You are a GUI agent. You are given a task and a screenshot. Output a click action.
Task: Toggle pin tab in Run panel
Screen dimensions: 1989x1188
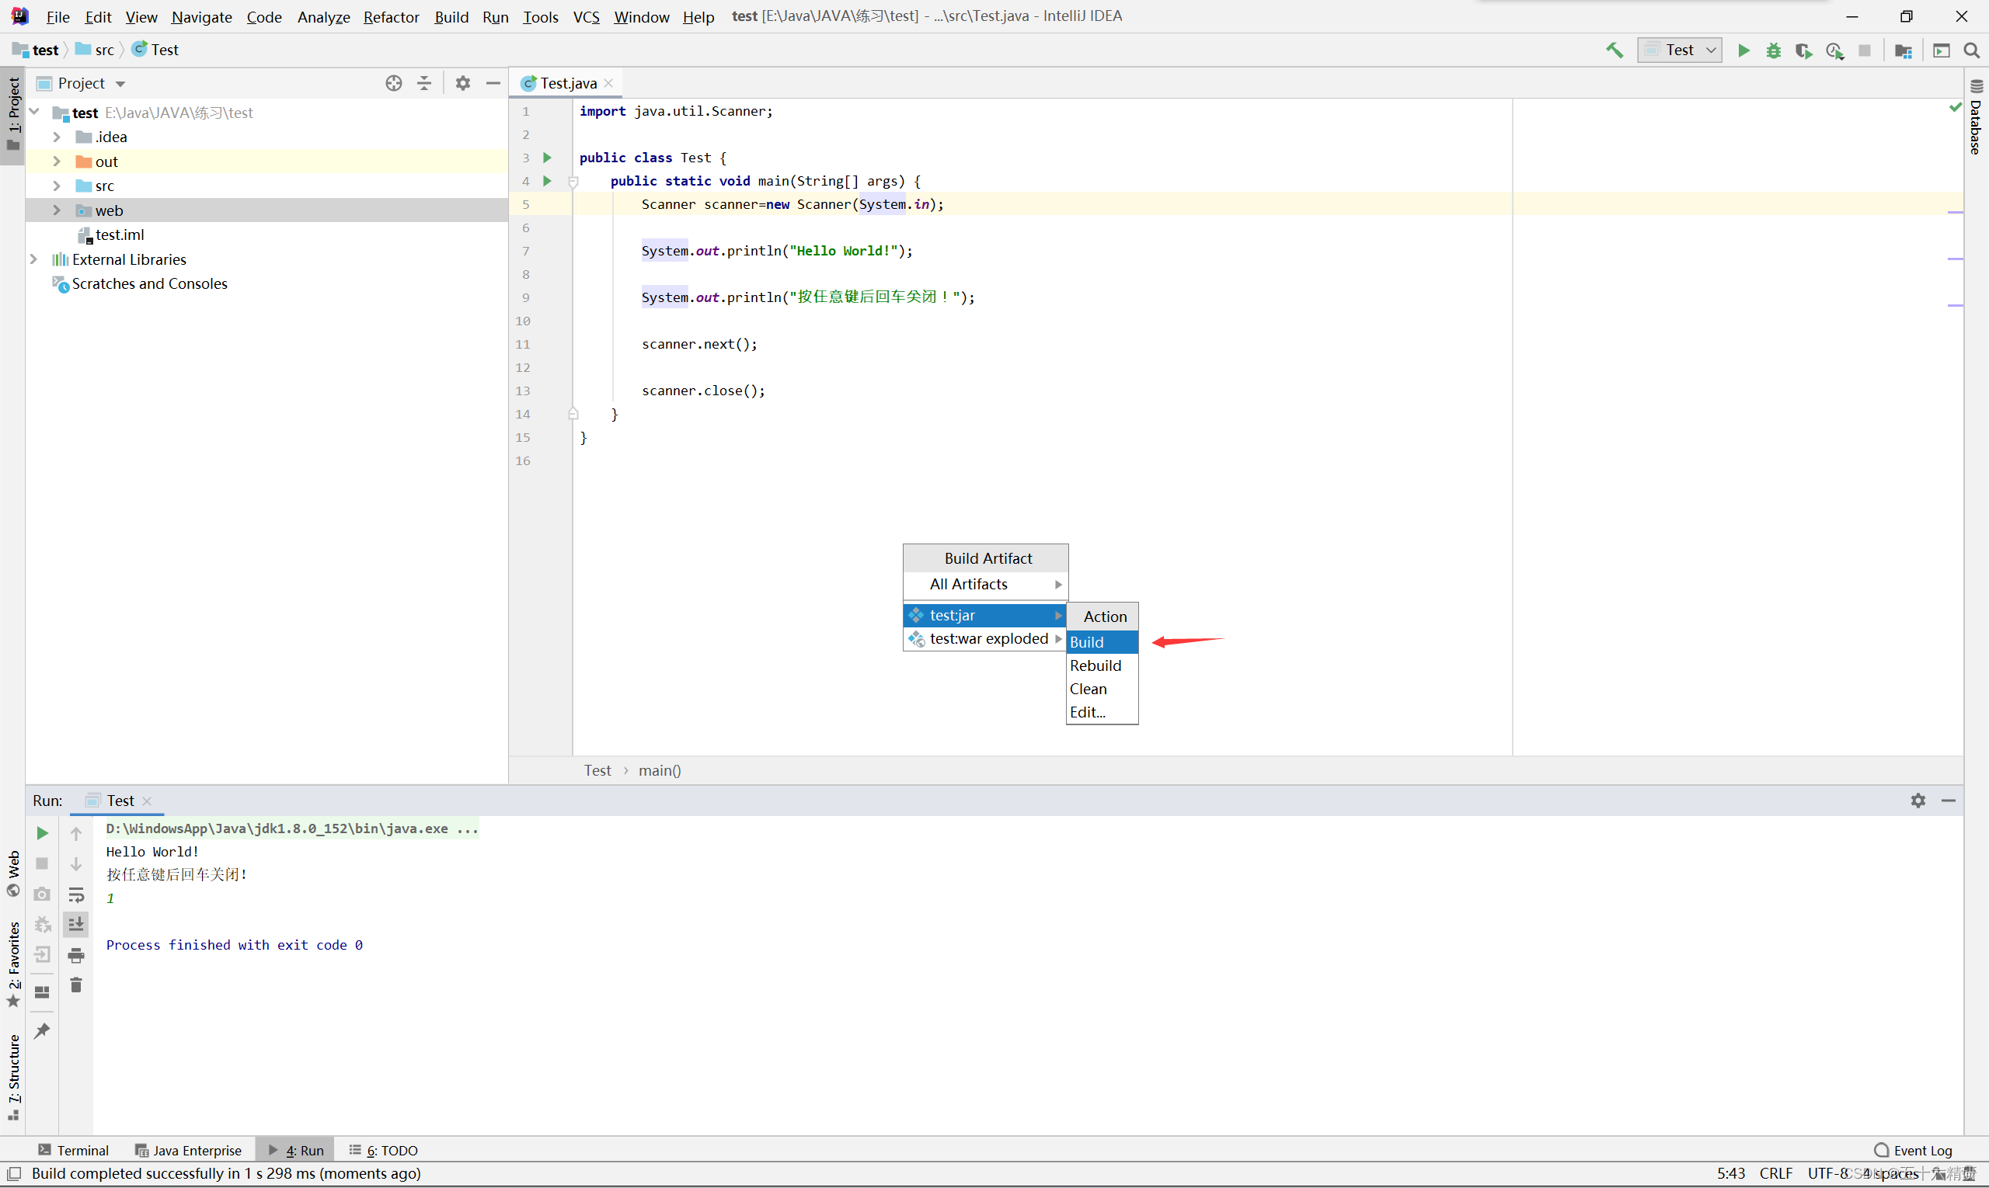[42, 1030]
